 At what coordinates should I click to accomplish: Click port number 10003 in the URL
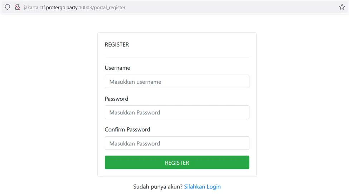86,8
